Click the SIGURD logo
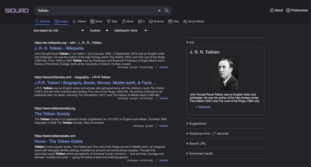 (17, 11)
